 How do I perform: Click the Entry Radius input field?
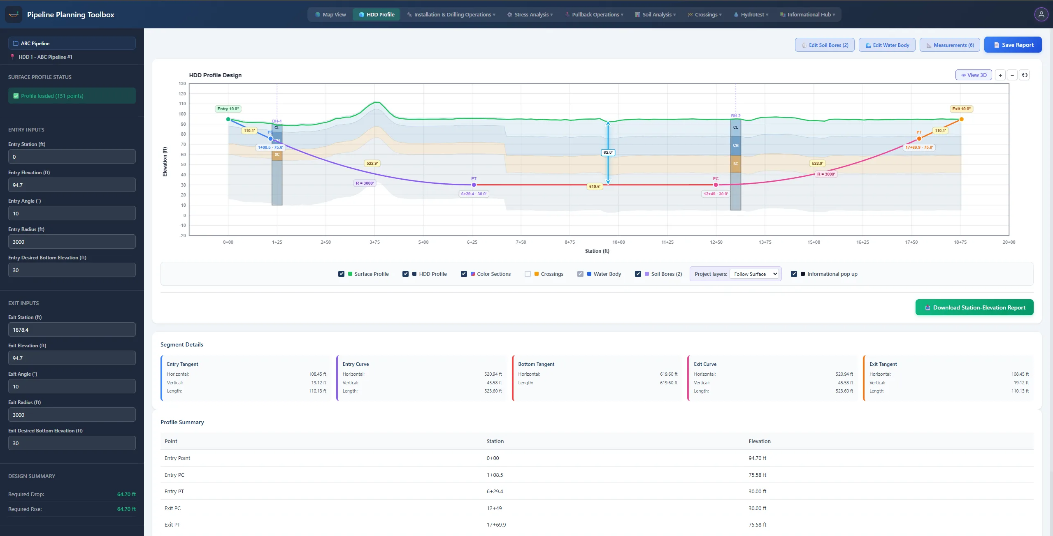click(x=72, y=242)
